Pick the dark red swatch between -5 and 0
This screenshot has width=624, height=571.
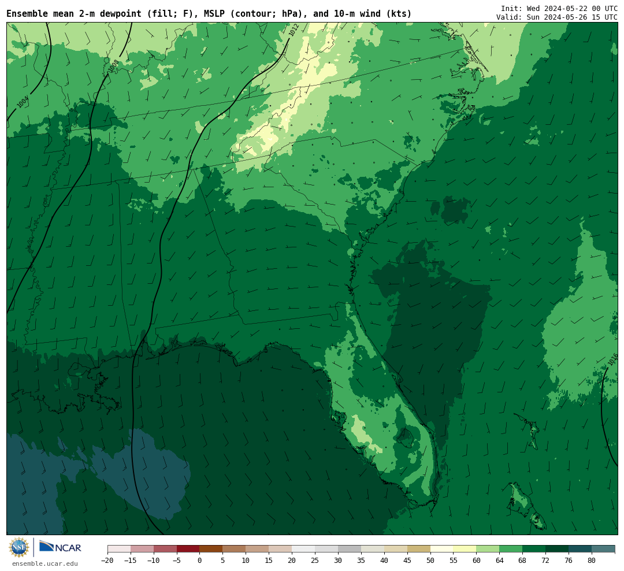click(188, 549)
